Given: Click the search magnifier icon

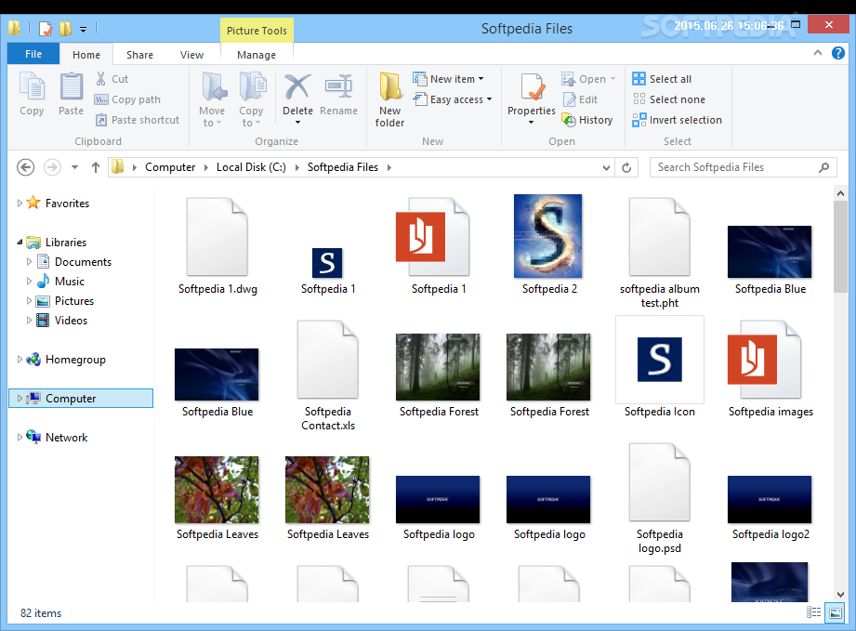Looking at the screenshot, I should (823, 167).
